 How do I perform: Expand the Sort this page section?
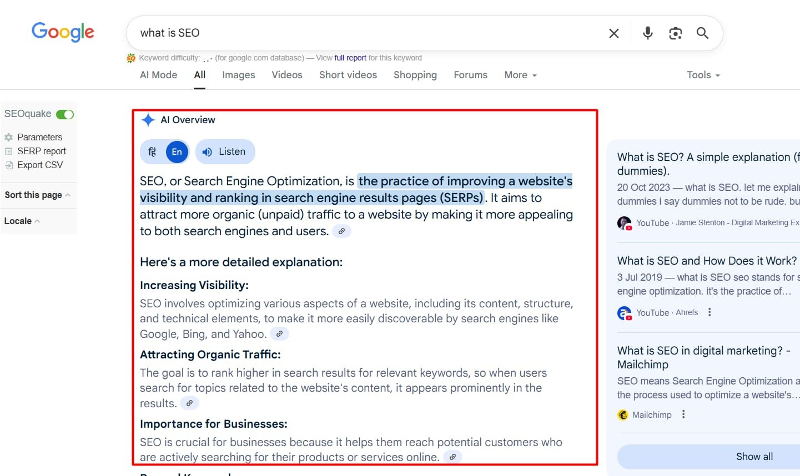(37, 195)
